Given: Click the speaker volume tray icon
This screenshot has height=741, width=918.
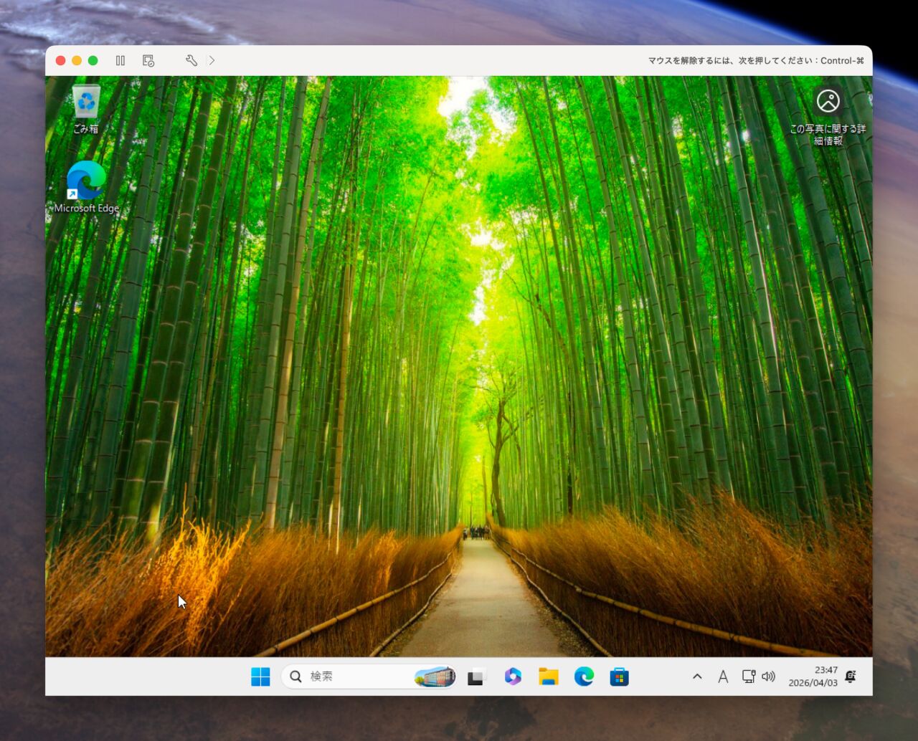Looking at the screenshot, I should [x=769, y=677].
